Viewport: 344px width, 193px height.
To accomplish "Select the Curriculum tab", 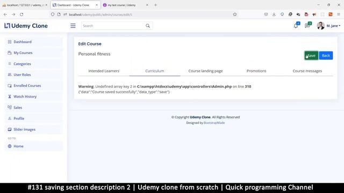I will (x=155, y=71).
